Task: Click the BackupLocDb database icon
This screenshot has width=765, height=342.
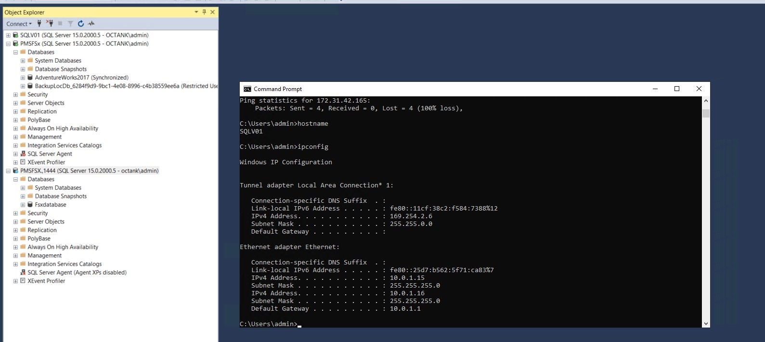Action: [x=30, y=86]
